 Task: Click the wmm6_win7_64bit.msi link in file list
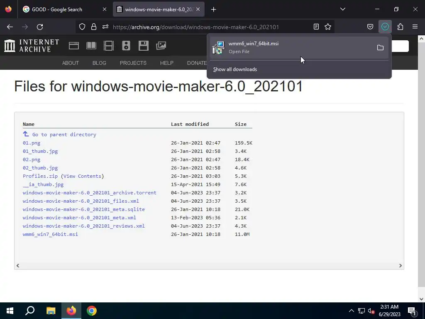50,234
